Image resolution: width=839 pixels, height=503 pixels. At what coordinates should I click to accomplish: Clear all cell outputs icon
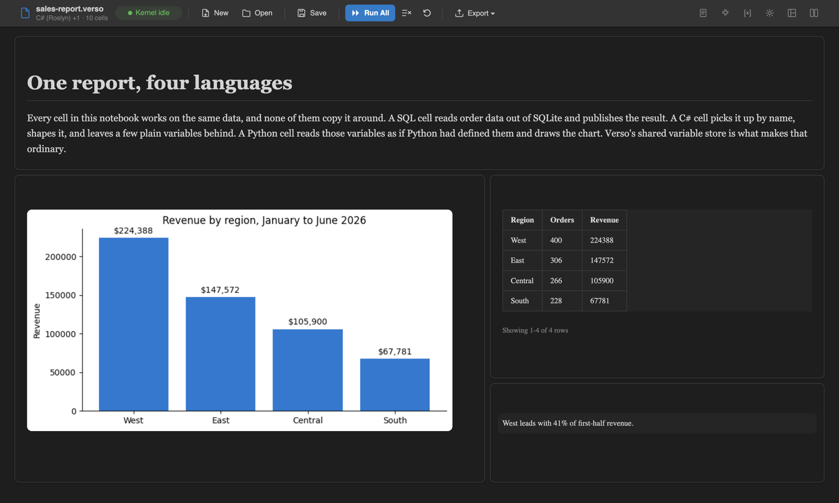pos(407,13)
